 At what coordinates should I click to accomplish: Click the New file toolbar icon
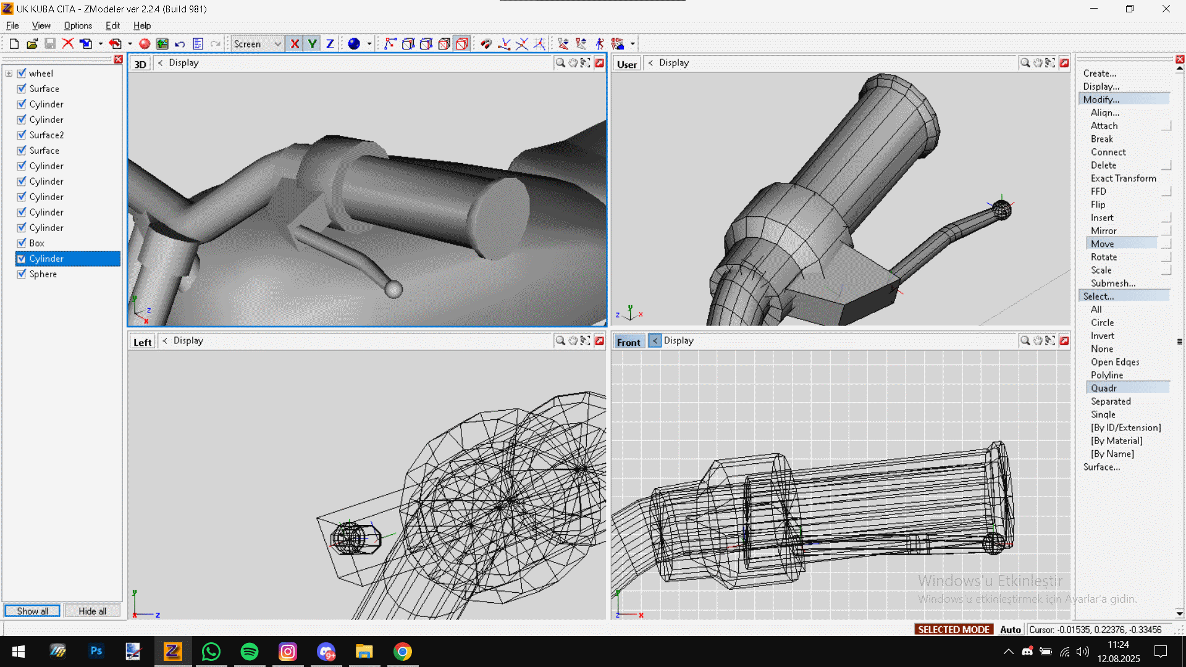pos(14,44)
